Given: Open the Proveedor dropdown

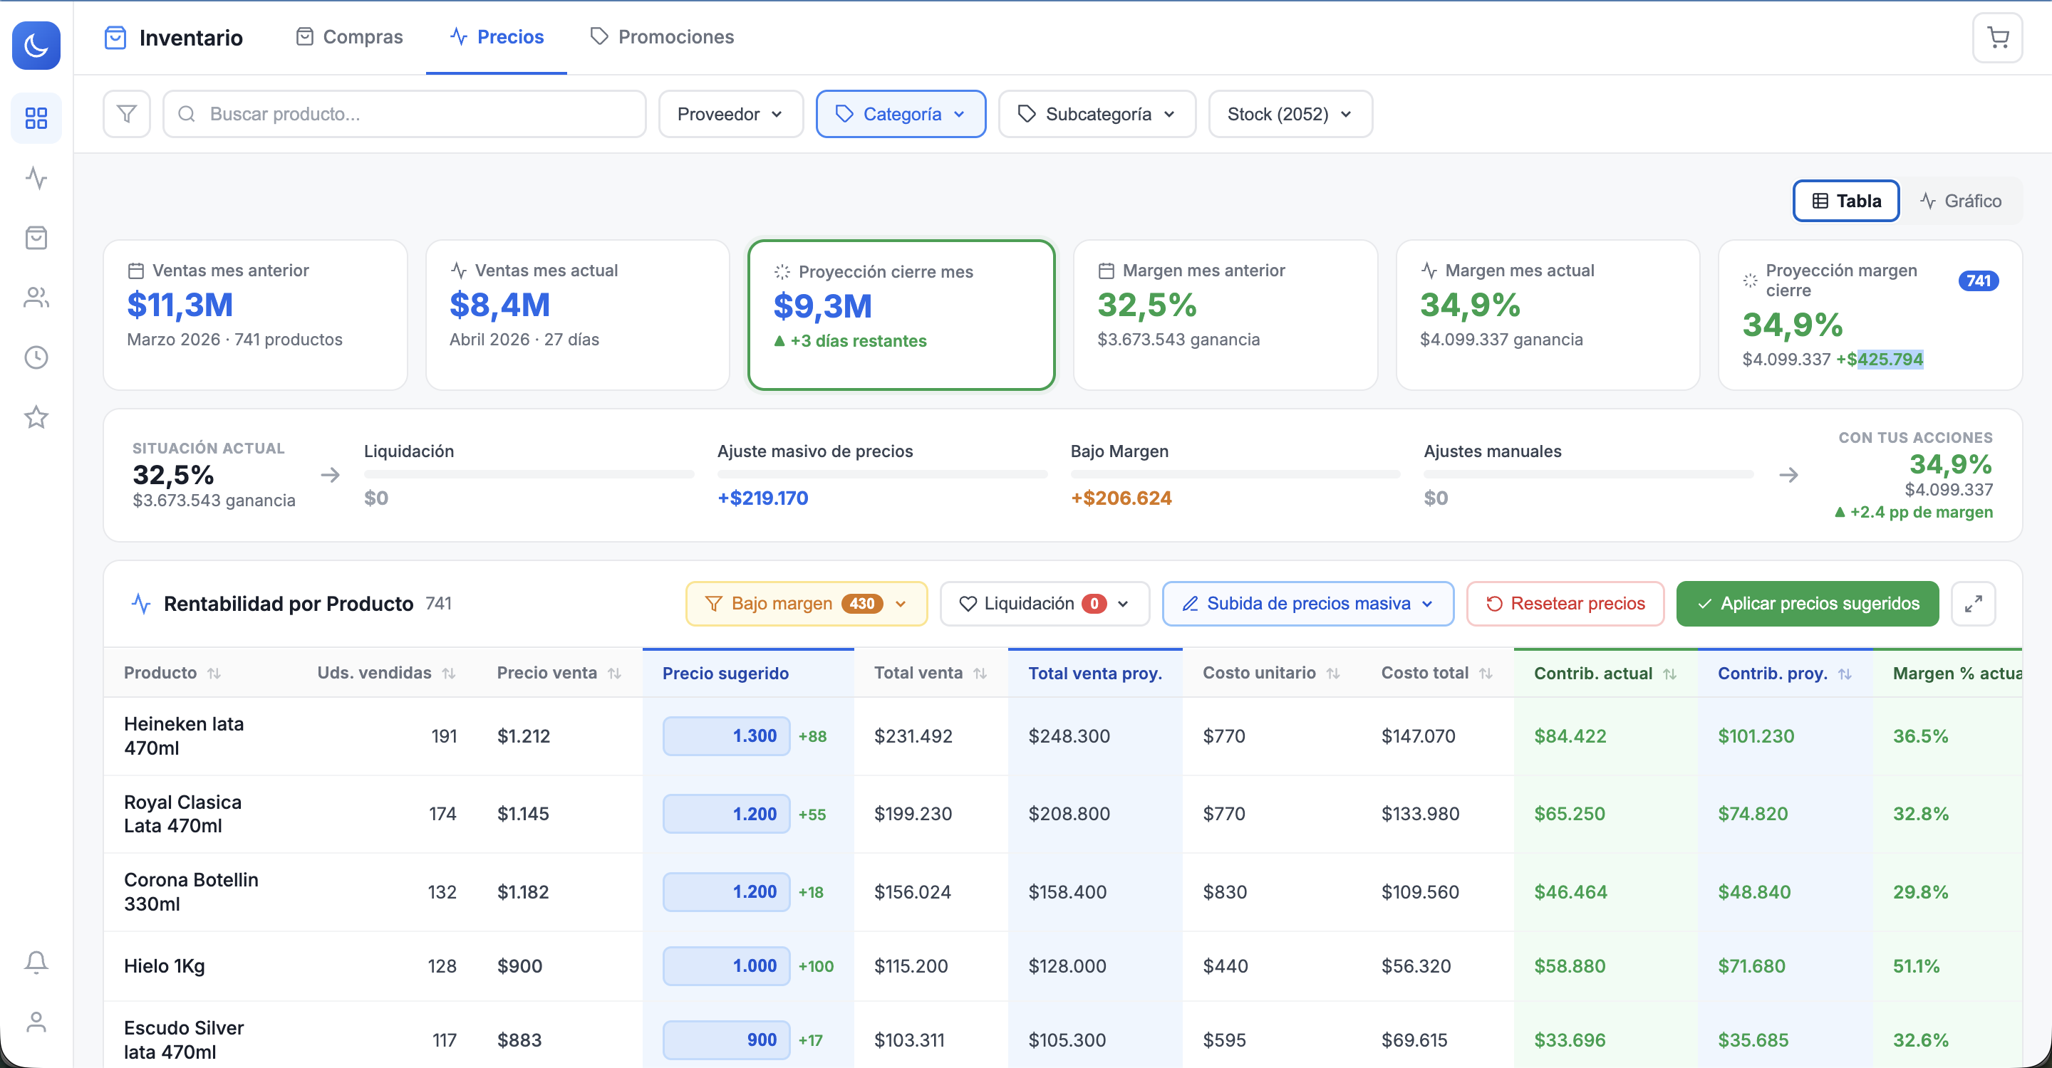Looking at the screenshot, I should [730, 114].
